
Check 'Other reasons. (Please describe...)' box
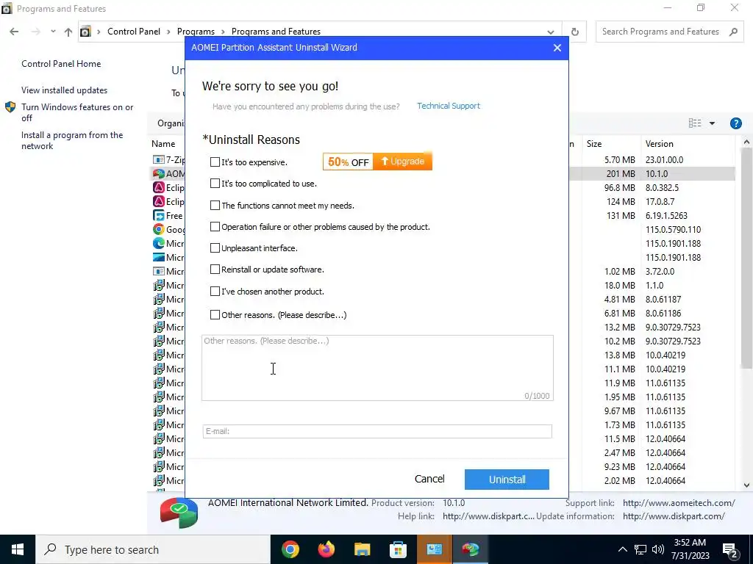pyautogui.click(x=215, y=314)
